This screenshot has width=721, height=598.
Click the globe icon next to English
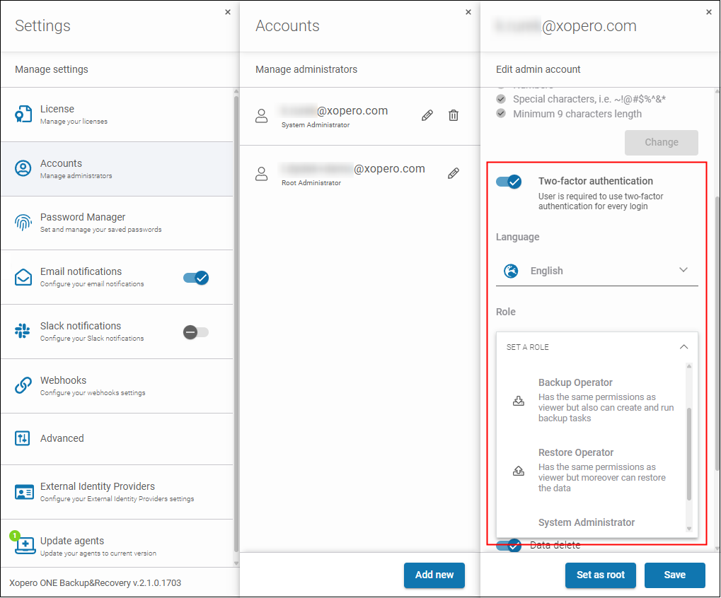[510, 270]
